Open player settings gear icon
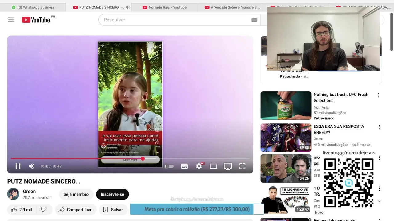Image resolution: width=394 pixels, height=221 pixels. point(199,166)
